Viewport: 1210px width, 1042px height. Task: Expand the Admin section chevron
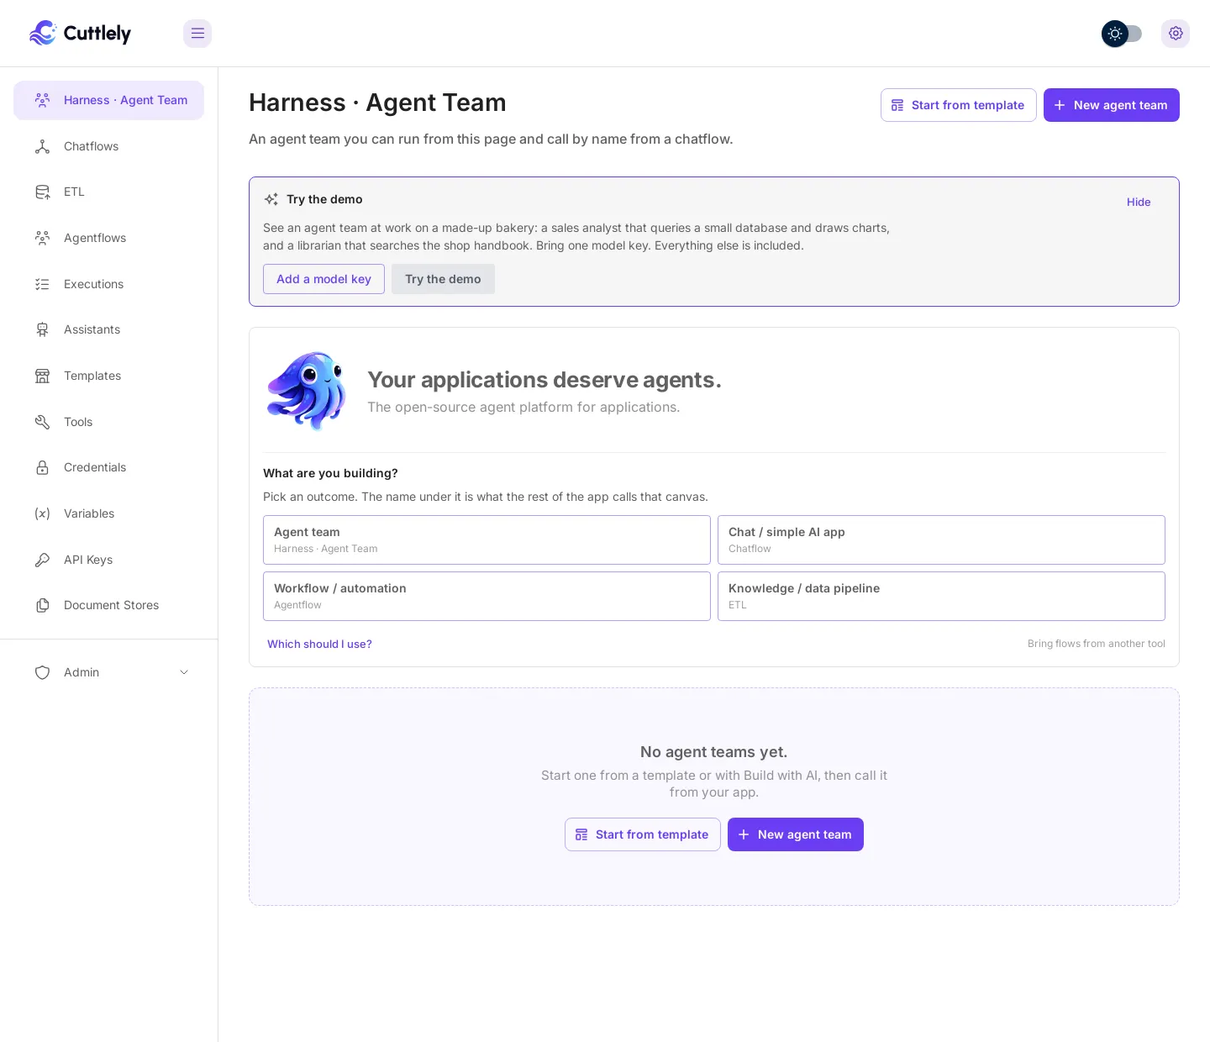tap(184, 672)
